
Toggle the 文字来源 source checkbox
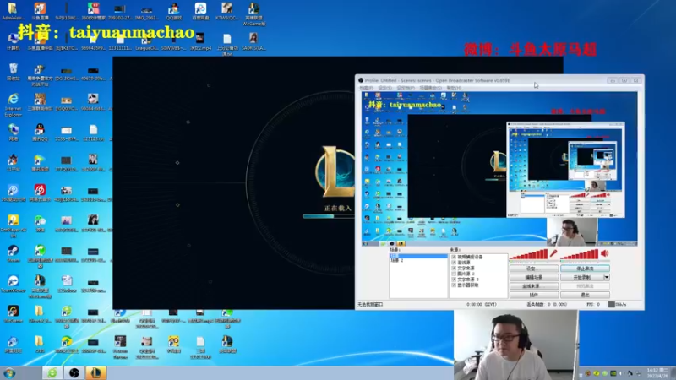pyautogui.click(x=454, y=268)
